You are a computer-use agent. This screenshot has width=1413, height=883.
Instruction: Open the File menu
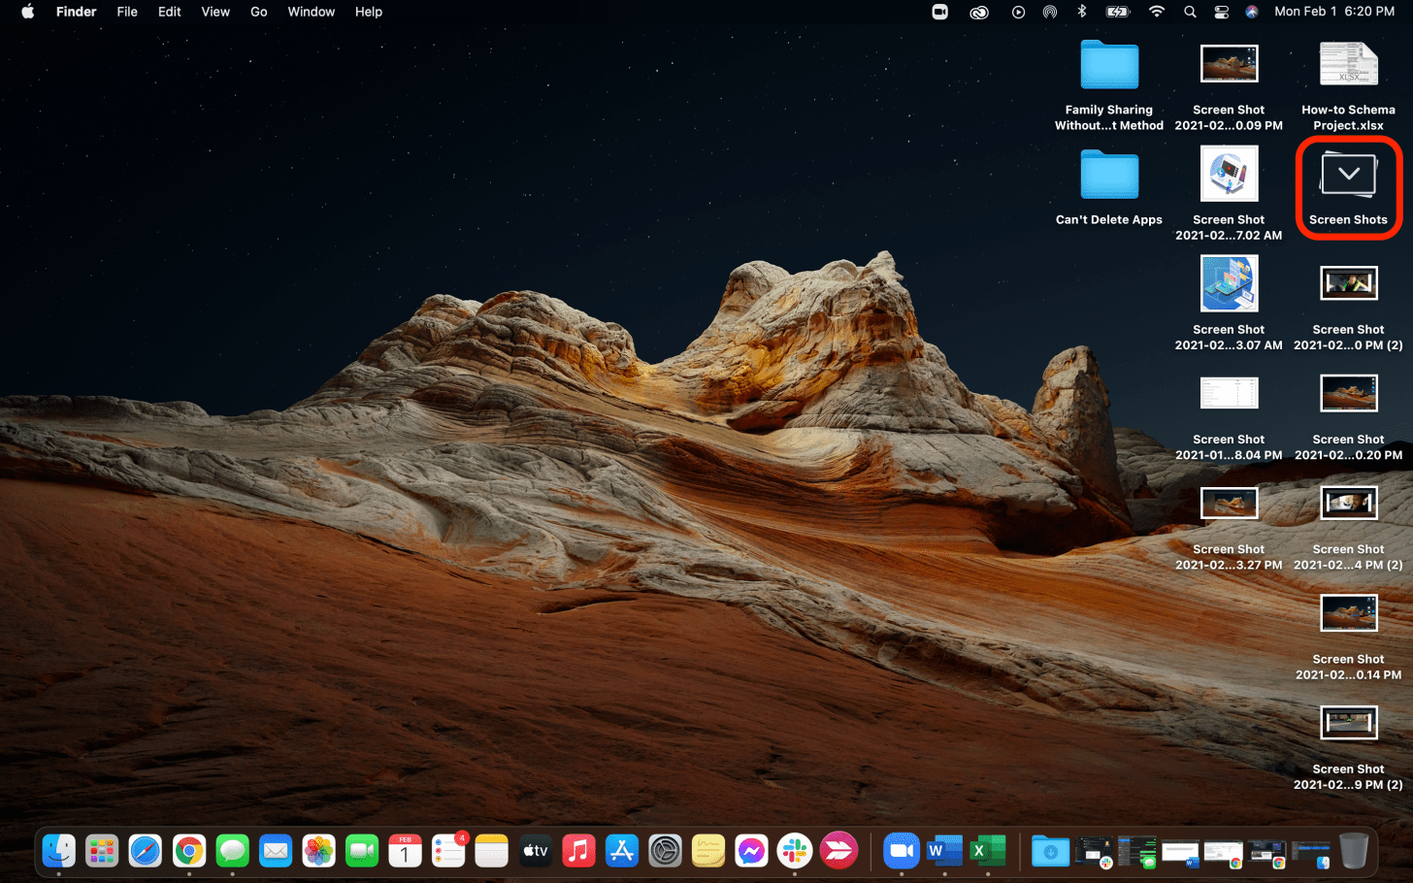pos(127,12)
